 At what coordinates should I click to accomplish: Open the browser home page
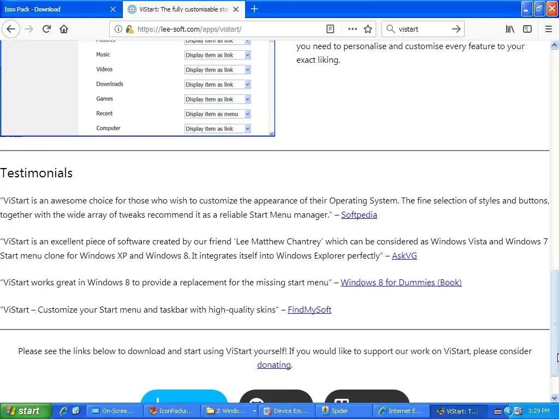point(64,29)
